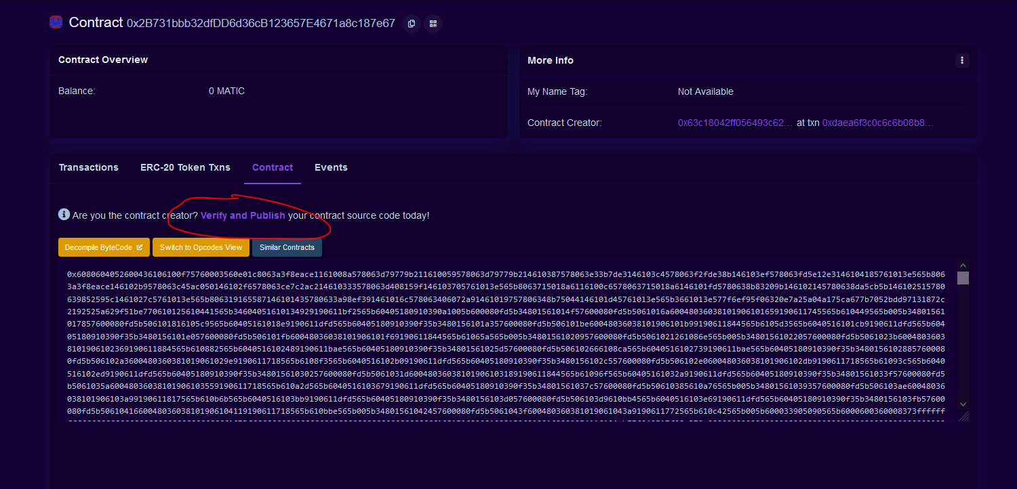Switch to the Transactions tab
Image resolution: width=1017 pixels, height=489 pixels.
click(x=89, y=167)
